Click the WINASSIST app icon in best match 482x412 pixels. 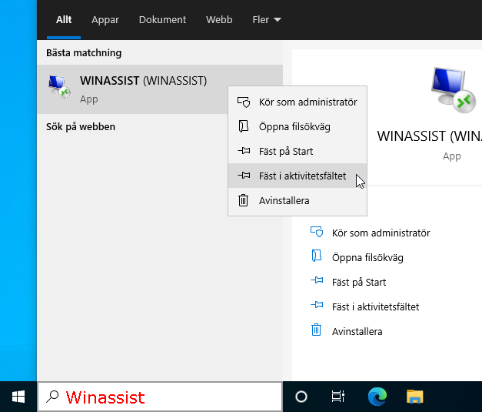click(x=60, y=87)
